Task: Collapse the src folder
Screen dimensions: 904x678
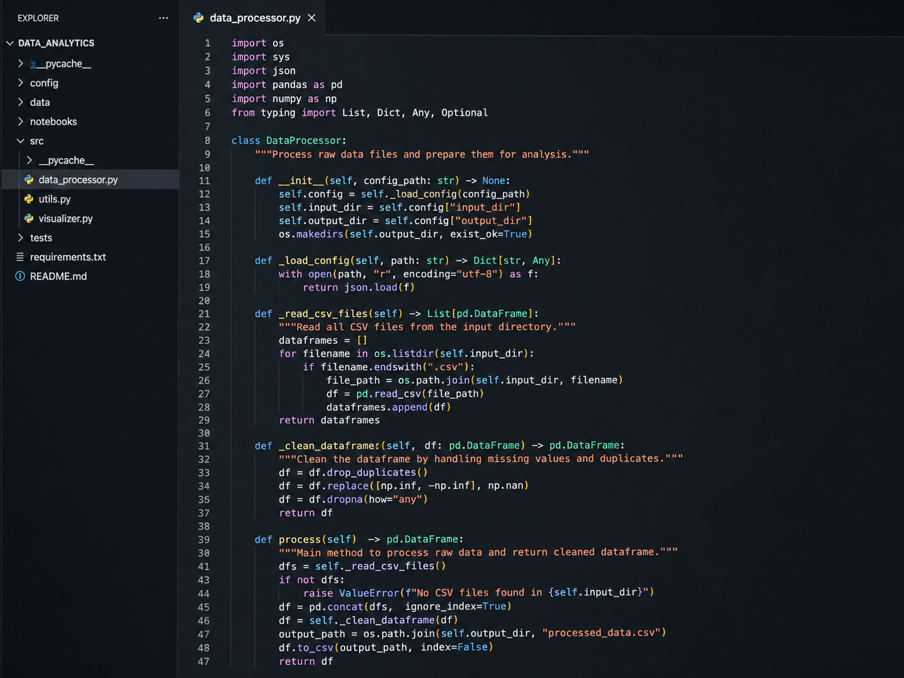Action: click(21, 141)
